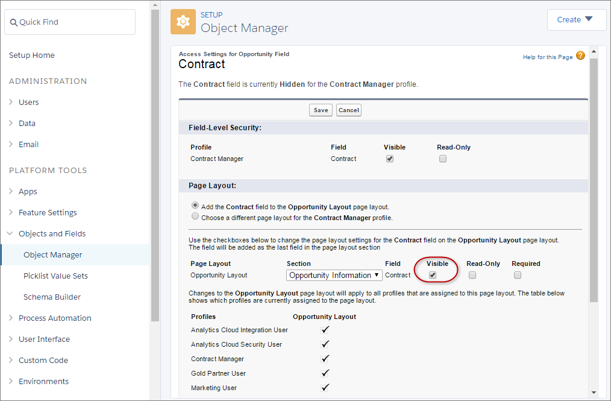Image resolution: width=611 pixels, height=401 pixels.
Task: Collapse the Objects and Fields chevron
Action: click(x=10, y=233)
